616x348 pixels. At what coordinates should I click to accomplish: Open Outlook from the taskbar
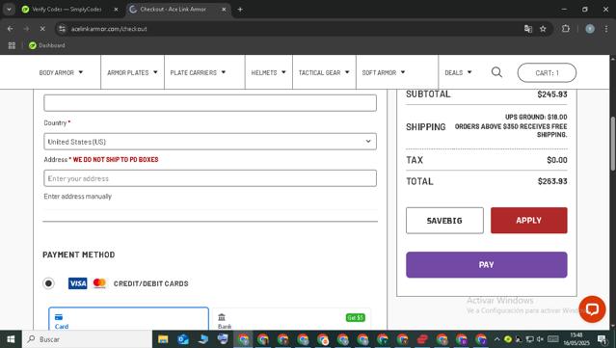point(183,339)
